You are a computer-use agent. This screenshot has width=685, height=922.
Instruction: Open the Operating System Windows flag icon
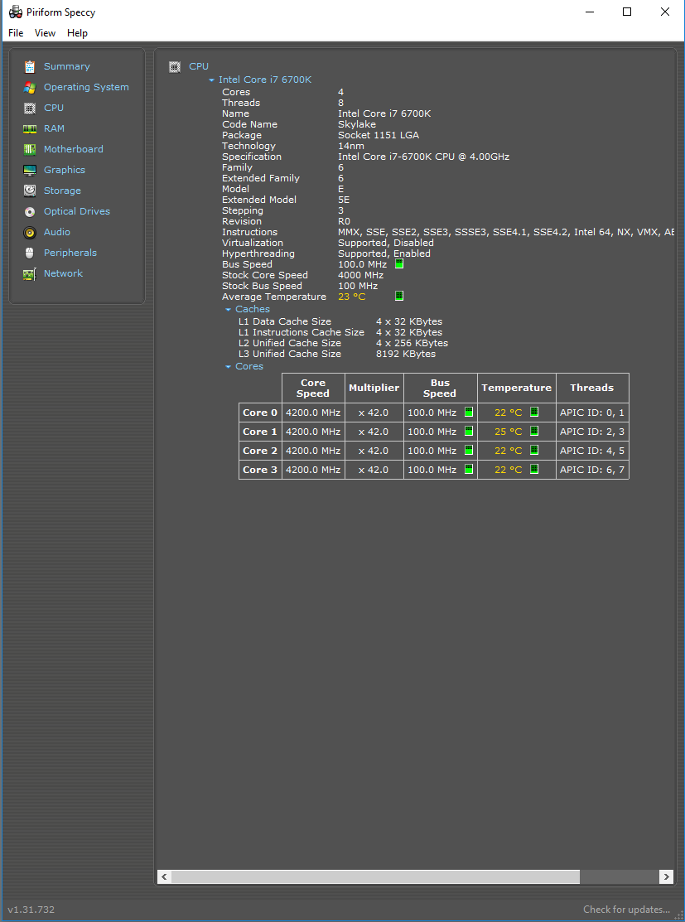point(30,87)
